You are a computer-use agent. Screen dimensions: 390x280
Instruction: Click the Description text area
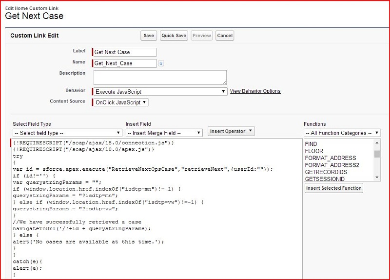coord(160,78)
